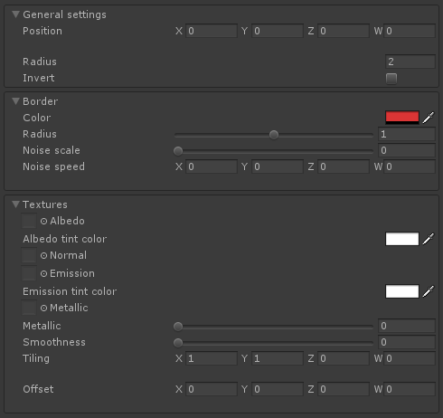The image size is (443, 418).
Task: Pick color with Albedo tint eyedropper
Action: coord(429,239)
